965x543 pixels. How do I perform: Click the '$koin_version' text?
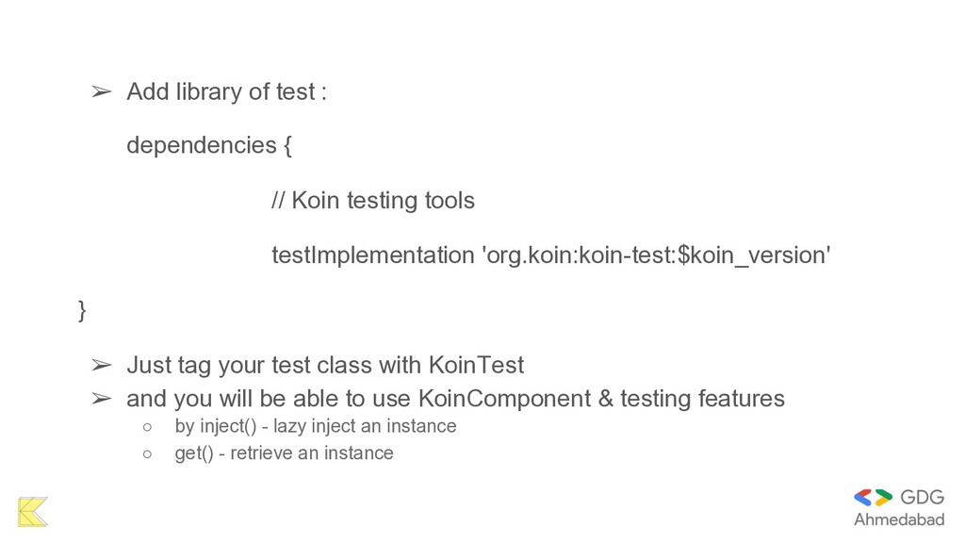(x=751, y=255)
